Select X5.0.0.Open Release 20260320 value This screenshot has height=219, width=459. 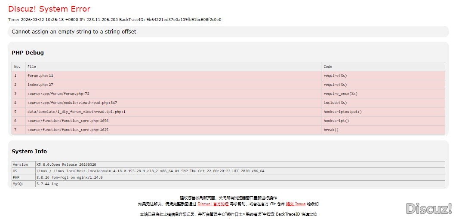point(240,164)
